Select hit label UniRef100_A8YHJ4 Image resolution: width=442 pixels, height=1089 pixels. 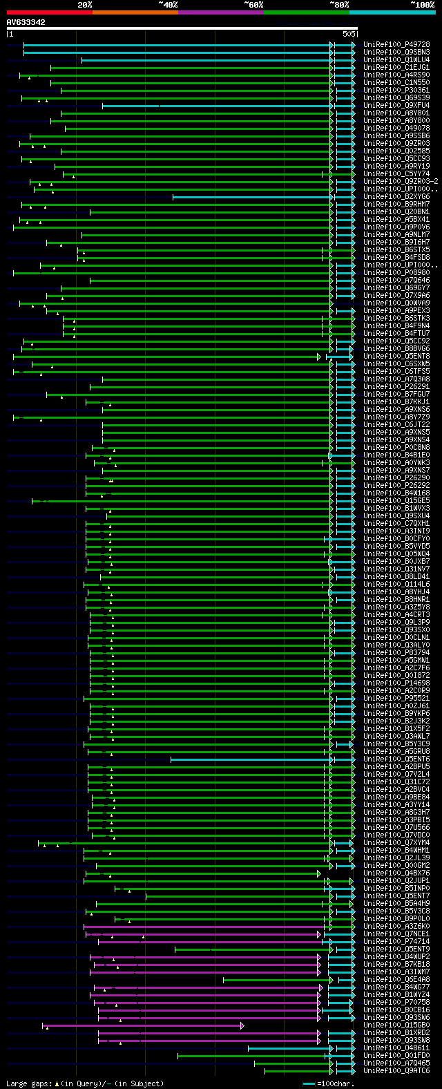click(x=396, y=592)
